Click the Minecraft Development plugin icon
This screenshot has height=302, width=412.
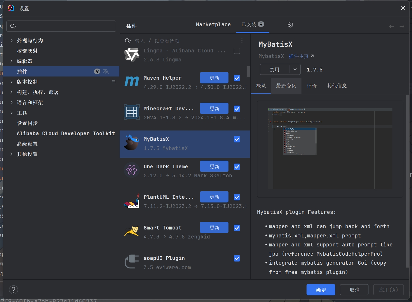coord(131,112)
